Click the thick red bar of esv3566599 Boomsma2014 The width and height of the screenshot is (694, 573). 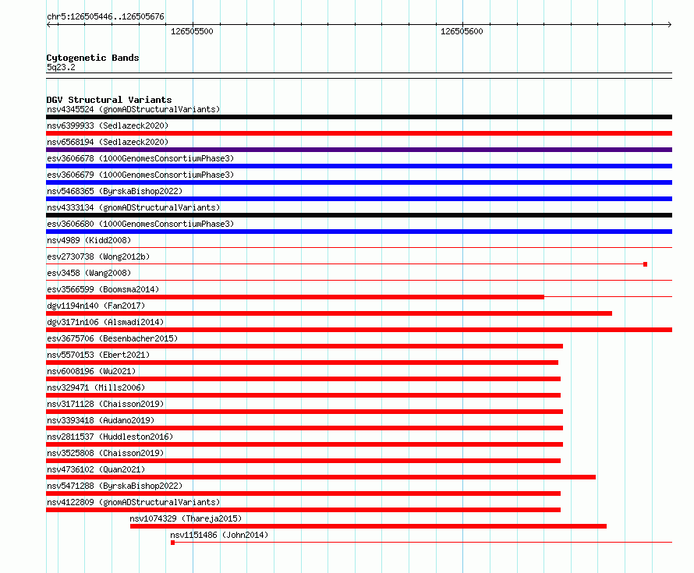(x=296, y=297)
